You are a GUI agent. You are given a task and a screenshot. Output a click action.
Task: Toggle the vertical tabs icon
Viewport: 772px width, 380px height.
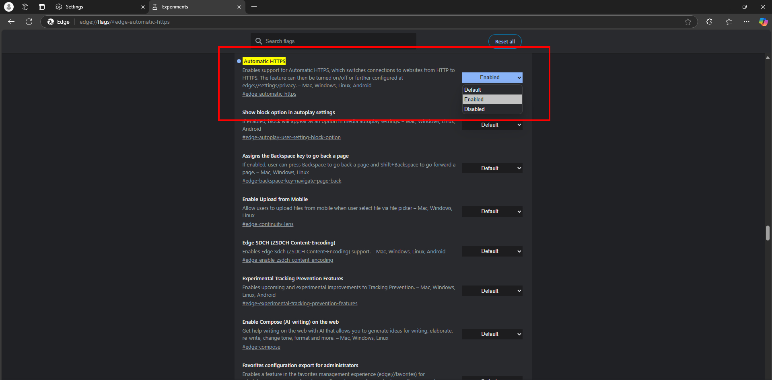42,7
